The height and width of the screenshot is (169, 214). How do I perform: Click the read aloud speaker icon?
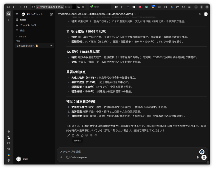pyautogui.click(x=78, y=135)
